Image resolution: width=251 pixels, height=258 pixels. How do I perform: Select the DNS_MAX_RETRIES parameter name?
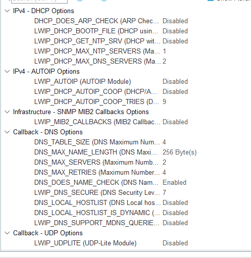click(97, 173)
